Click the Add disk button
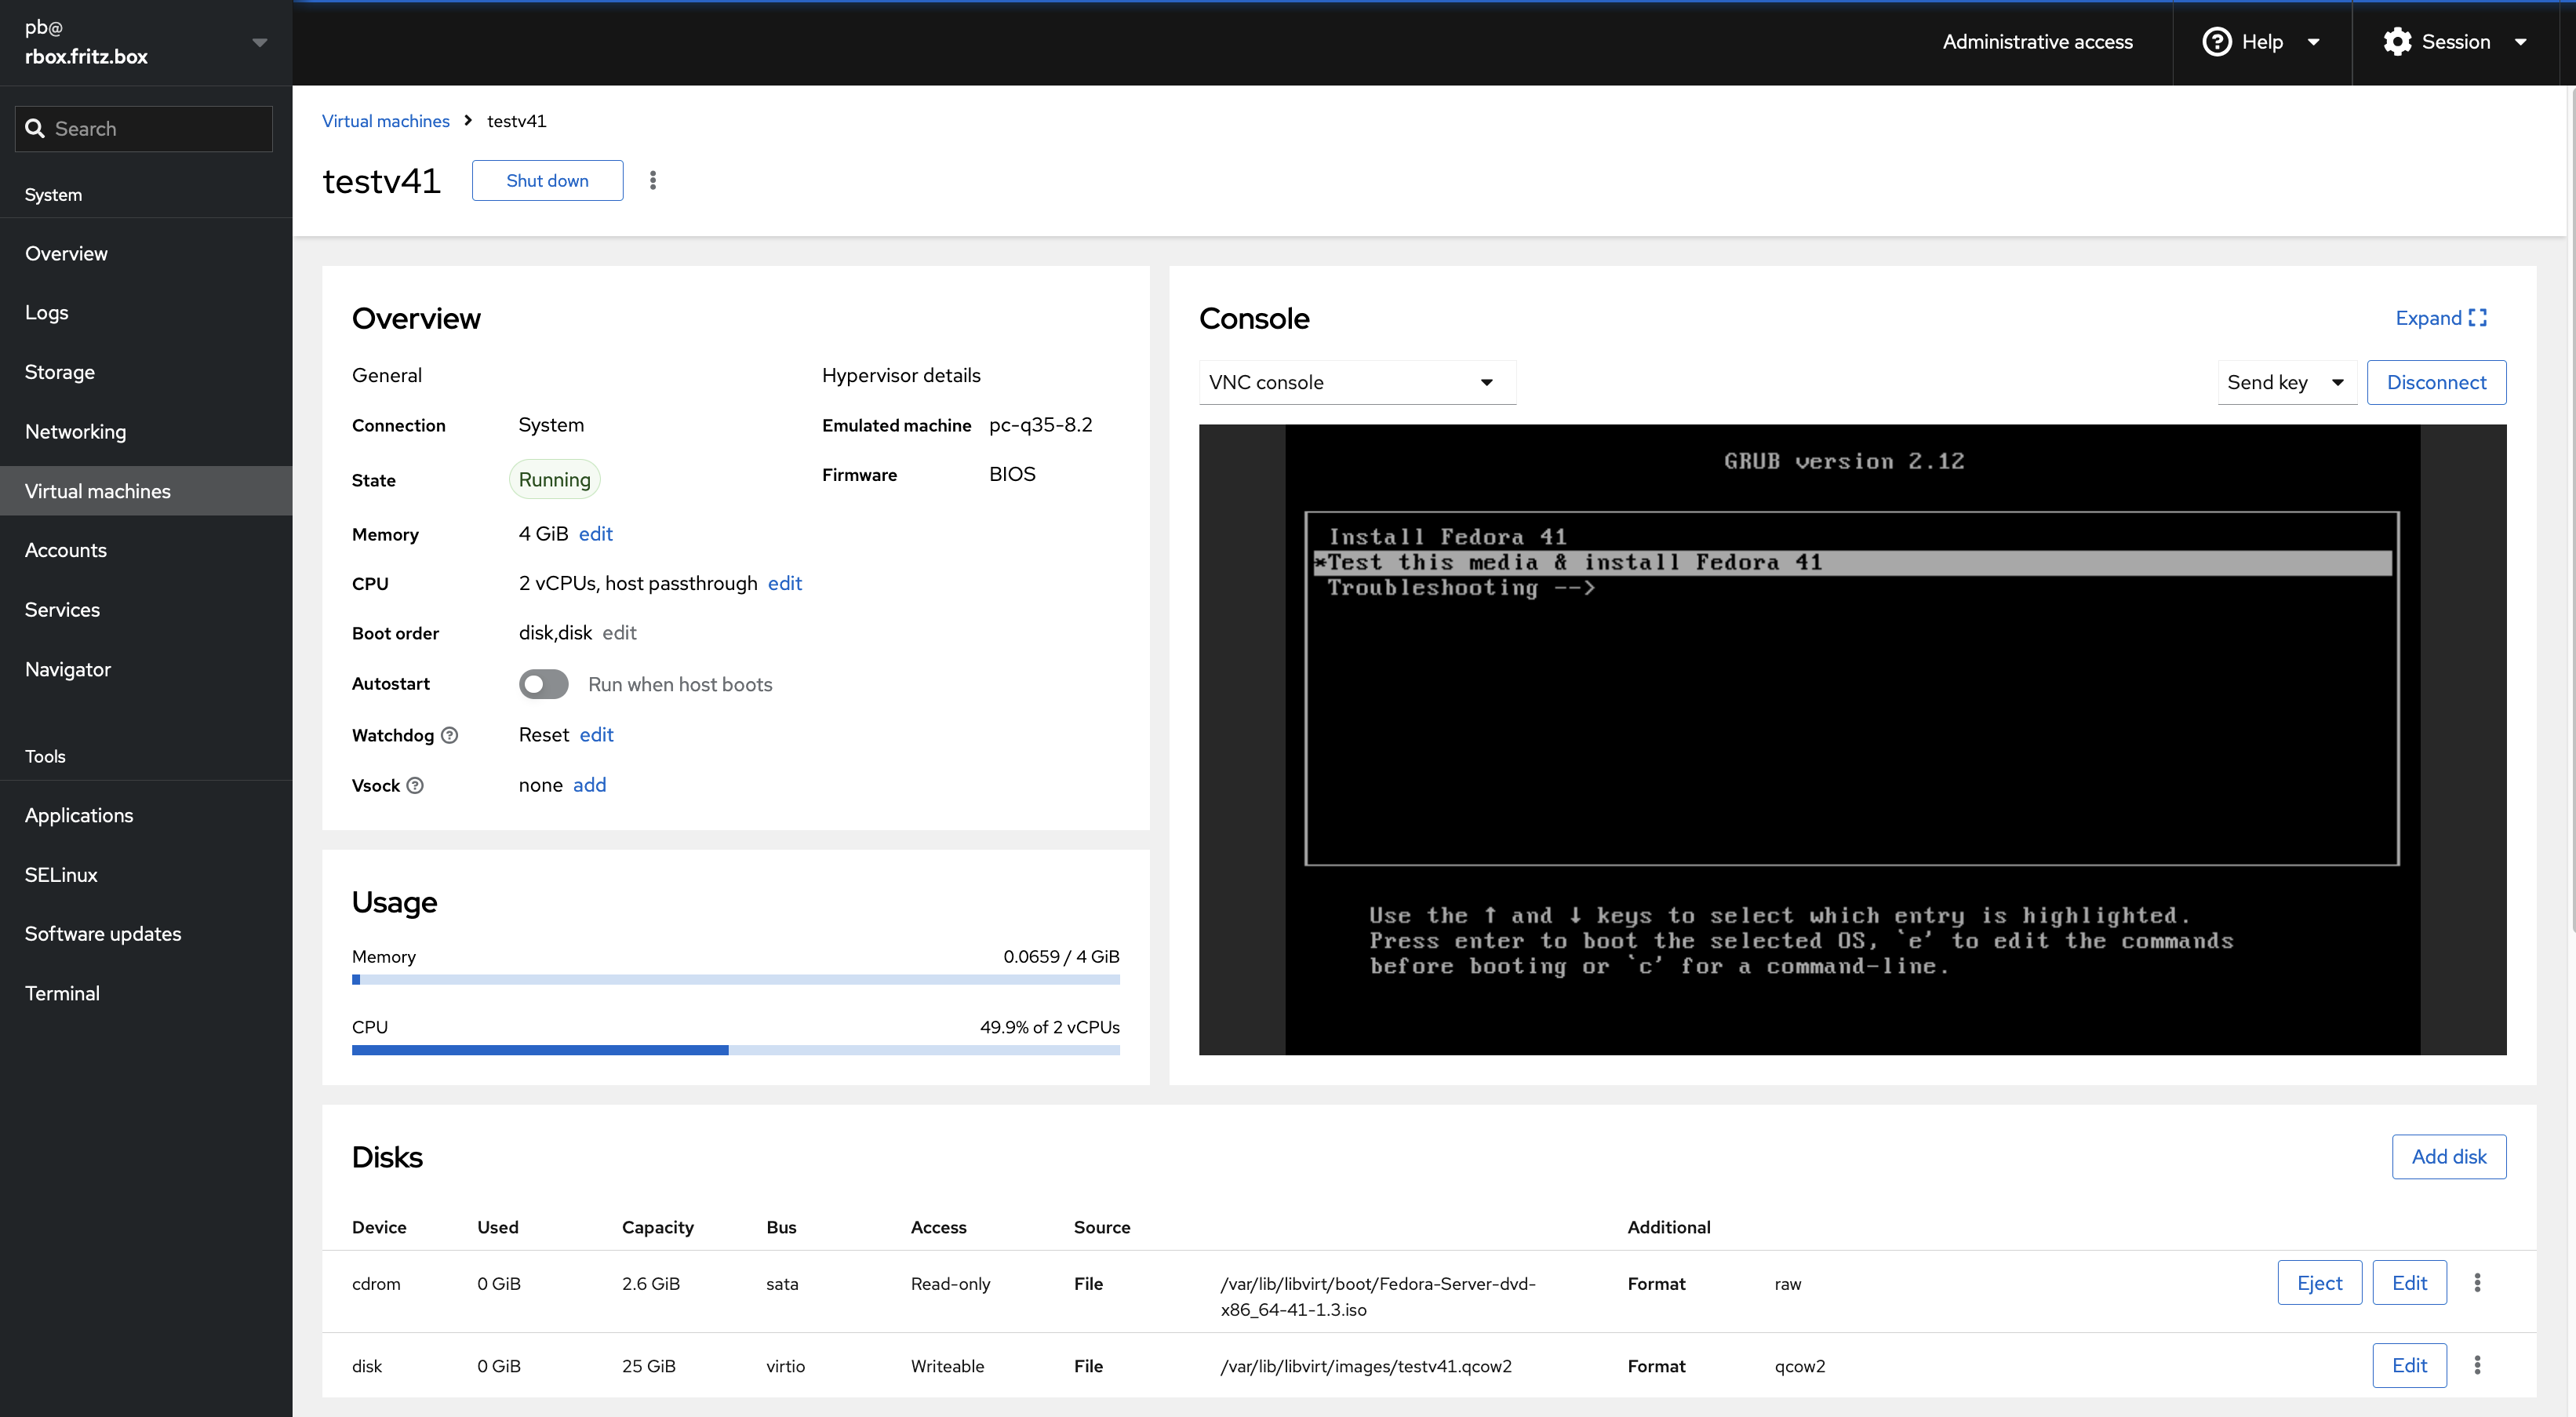Viewport: 2576px width, 1417px height. coord(2448,1157)
